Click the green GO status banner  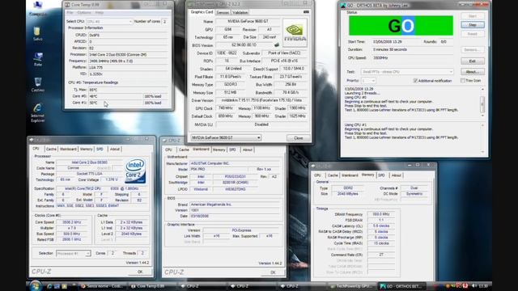401,25
